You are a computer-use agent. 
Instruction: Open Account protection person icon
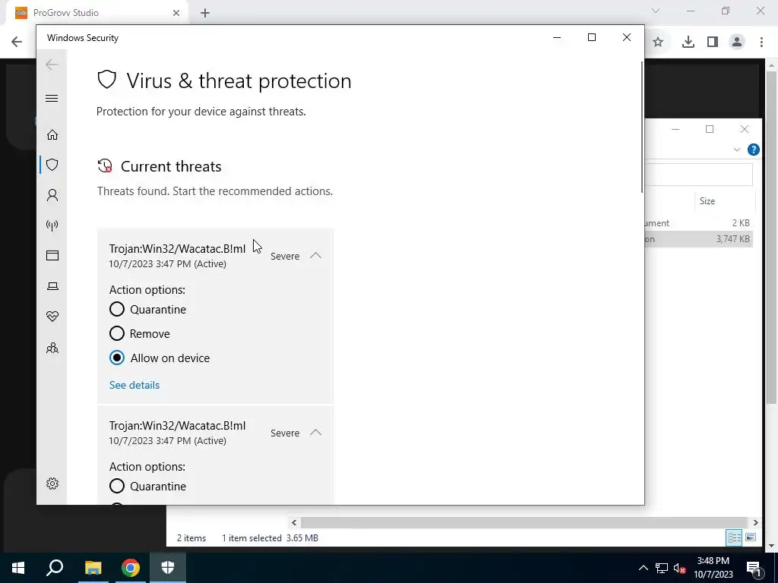[52, 195]
